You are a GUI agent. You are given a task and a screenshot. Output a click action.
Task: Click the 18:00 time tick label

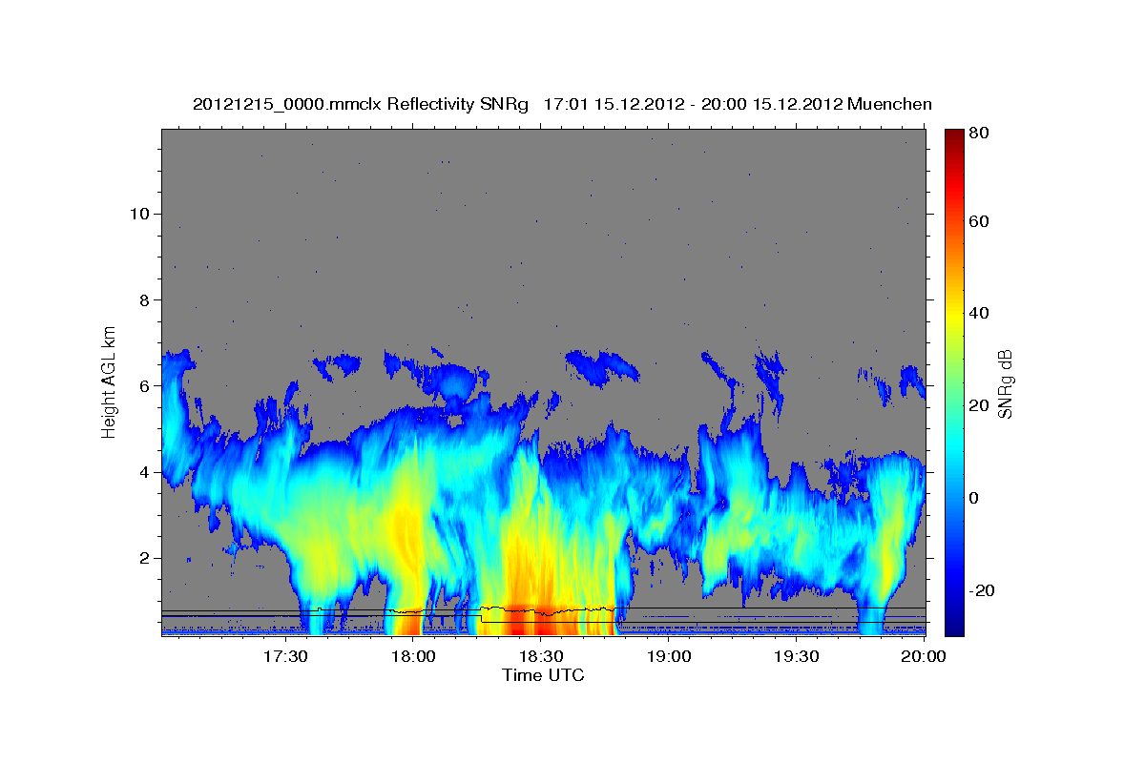point(413,656)
